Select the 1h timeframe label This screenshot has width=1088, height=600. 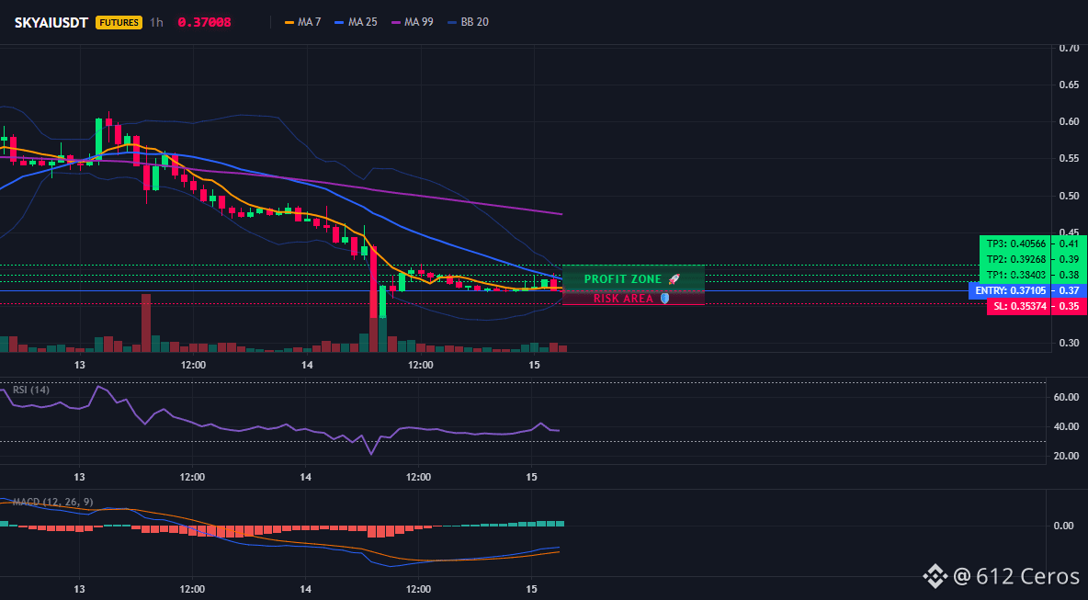[x=157, y=22]
